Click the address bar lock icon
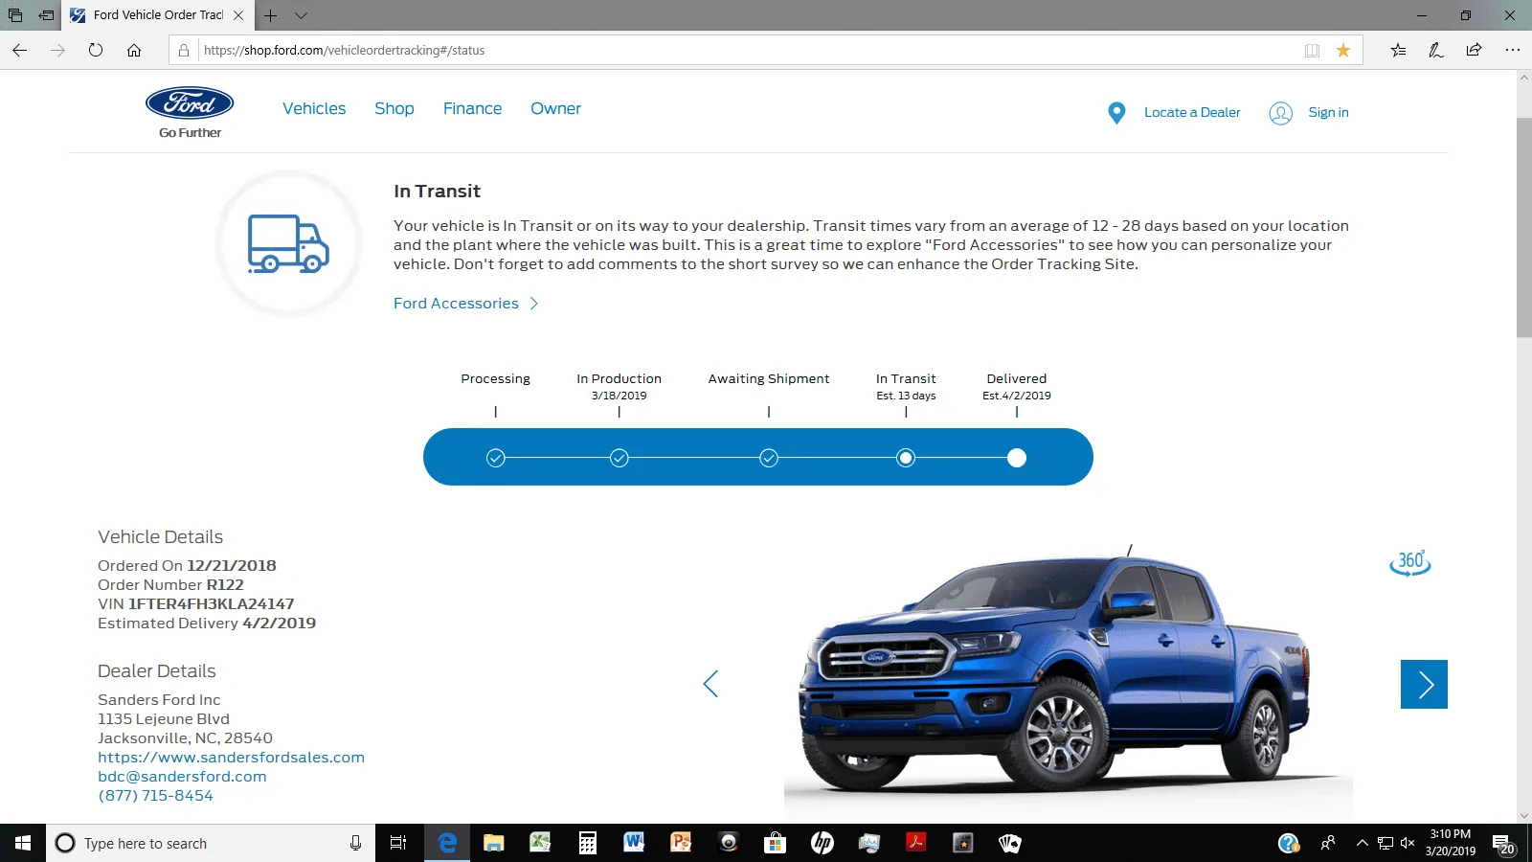 click(x=184, y=50)
